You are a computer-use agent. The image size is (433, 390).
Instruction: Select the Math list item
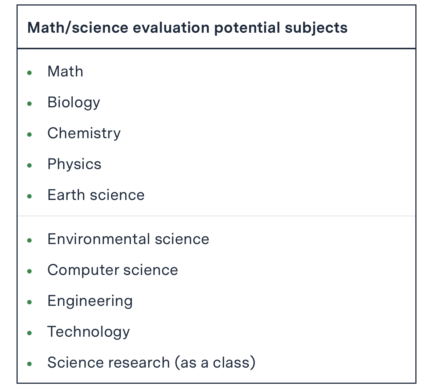click(x=65, y=72)
